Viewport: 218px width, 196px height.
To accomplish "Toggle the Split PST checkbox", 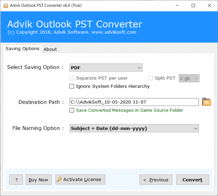I will (151, 78).
